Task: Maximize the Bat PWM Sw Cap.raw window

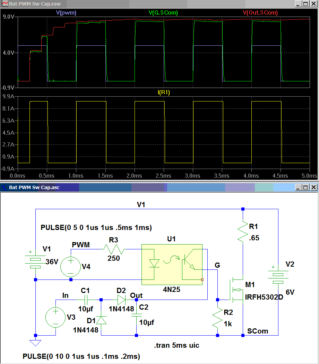Action: [x=306, y=4]
